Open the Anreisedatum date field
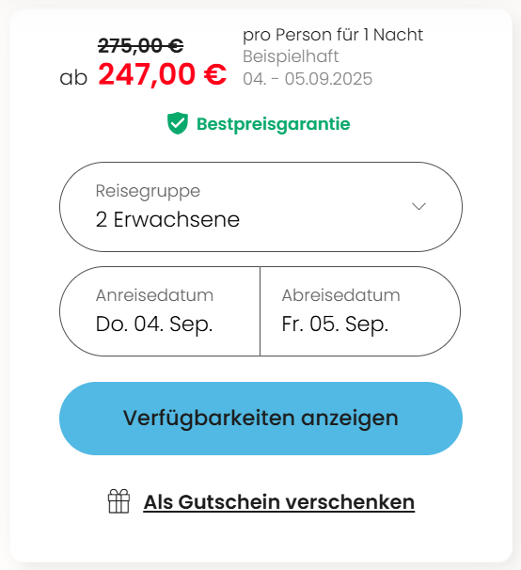 pyautogui.click(x=160, y=311)
